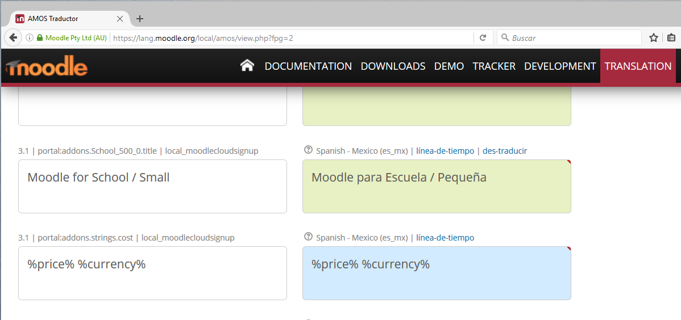Click the address bar URL

pyautogui.click(x=203, y=38)
